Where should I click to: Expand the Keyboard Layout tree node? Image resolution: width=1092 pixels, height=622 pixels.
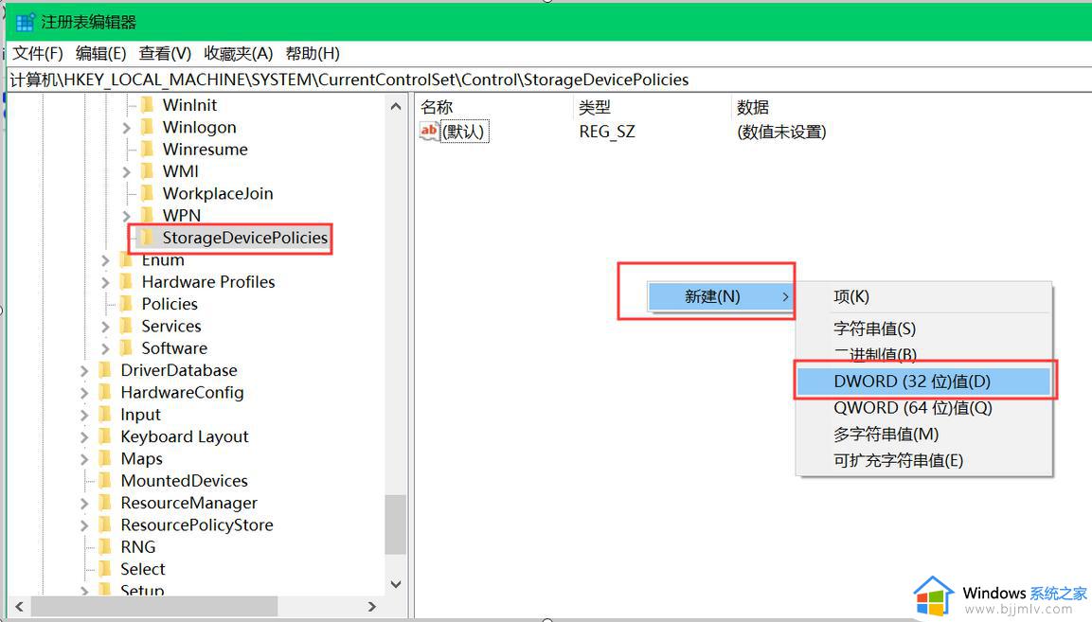[x=84, y=437]
